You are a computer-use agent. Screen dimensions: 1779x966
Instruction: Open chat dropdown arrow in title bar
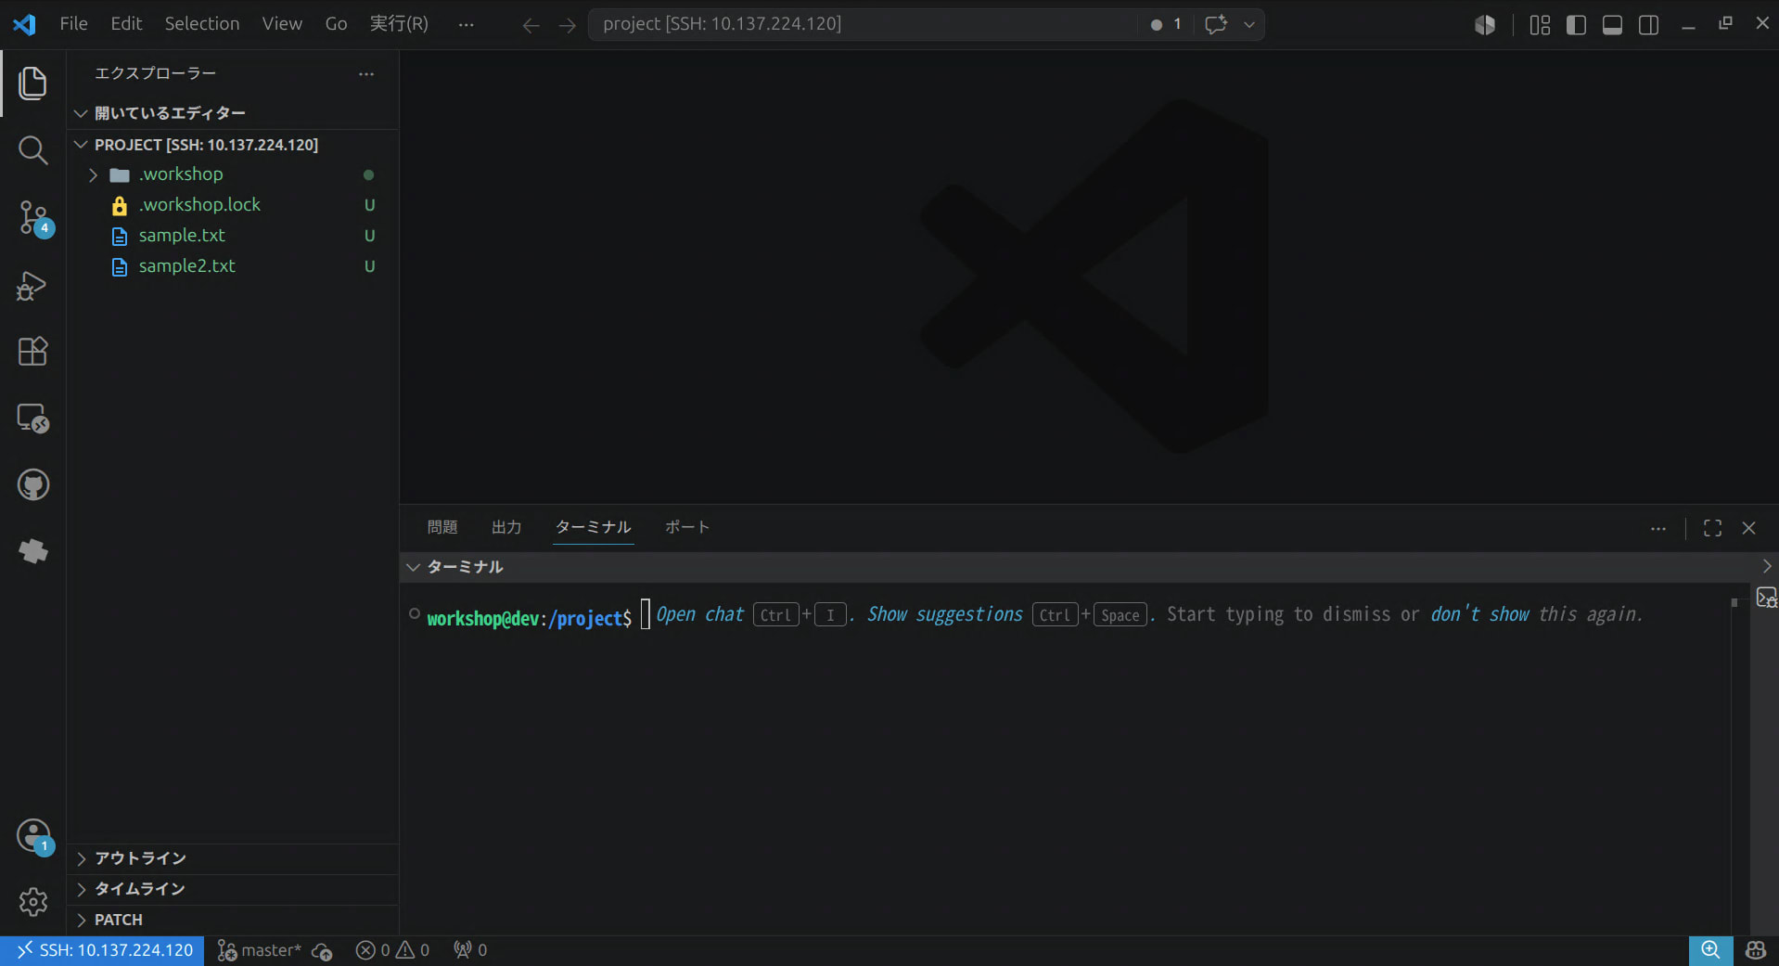click(x=1249, y=25)
